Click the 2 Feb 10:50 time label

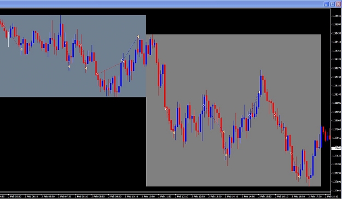tap(148, 196)
